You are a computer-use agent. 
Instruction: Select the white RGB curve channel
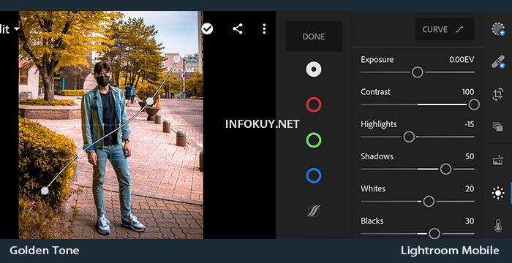(x=314, y=69)
